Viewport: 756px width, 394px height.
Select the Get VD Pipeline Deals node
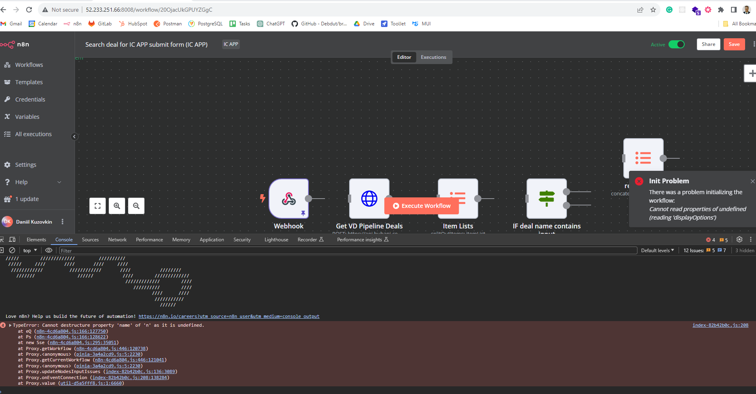click(369, 199)
